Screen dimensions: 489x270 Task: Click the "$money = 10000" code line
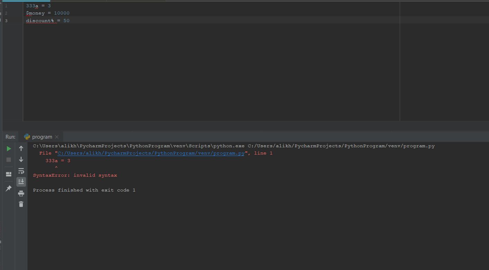48,13
